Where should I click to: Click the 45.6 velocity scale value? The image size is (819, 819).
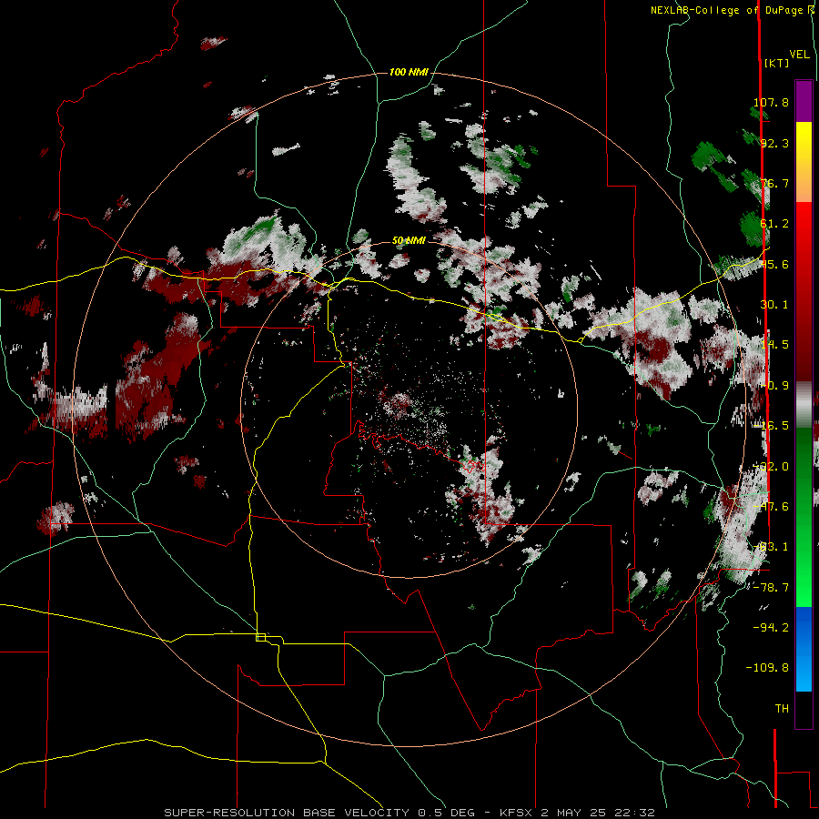tap(774, 264)
